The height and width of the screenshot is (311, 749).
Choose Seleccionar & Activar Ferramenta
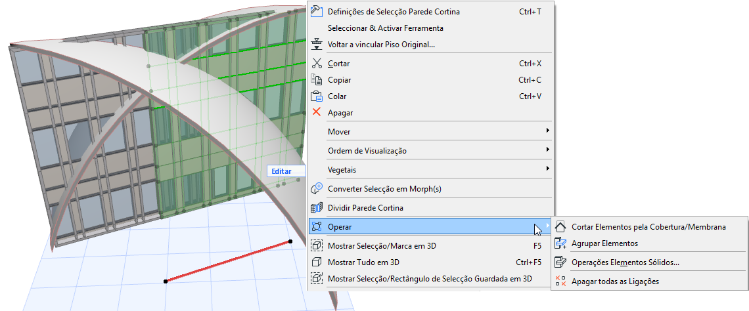(430, 28)
